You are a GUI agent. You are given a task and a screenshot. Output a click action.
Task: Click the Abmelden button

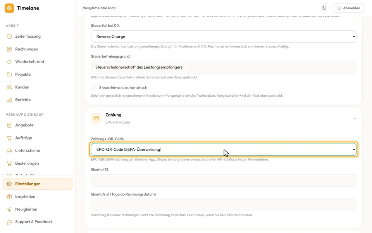click(x=349, y=8)
